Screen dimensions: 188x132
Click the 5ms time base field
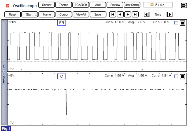point(158,14)
